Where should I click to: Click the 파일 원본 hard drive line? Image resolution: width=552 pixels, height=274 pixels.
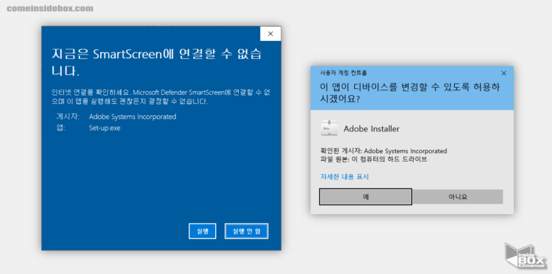tap(373, 159)
